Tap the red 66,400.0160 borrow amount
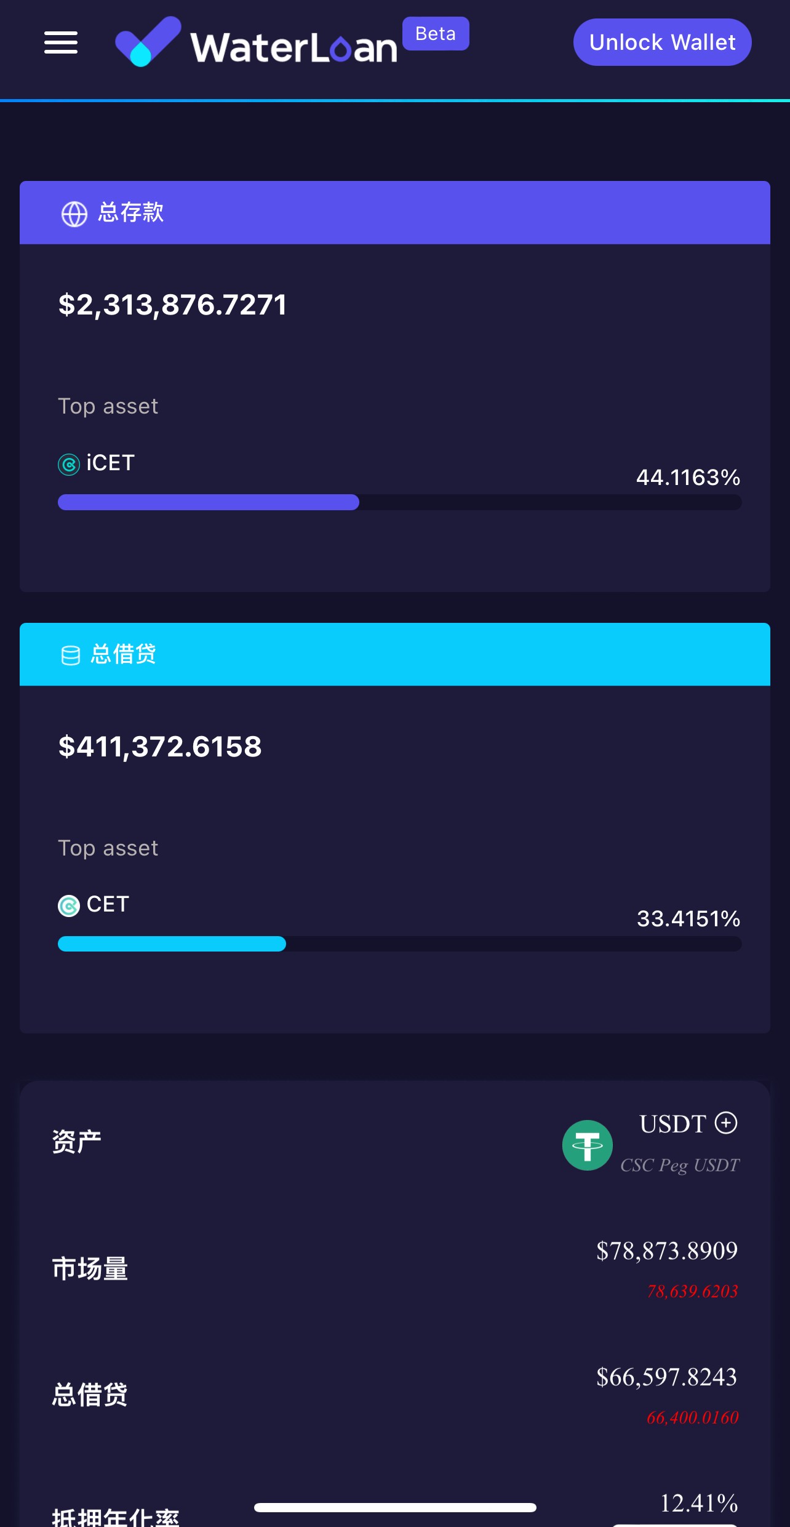790x1527 pixels. click(x=692, y=1417)
